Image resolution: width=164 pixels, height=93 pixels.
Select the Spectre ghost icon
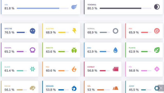33,31
